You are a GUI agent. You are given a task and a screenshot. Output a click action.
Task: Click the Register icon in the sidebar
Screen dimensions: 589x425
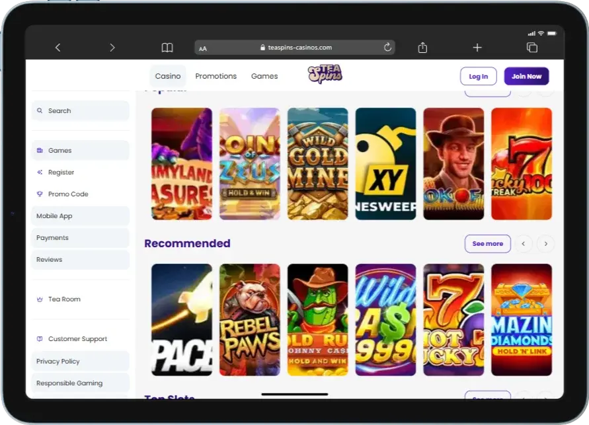[40, 172]
